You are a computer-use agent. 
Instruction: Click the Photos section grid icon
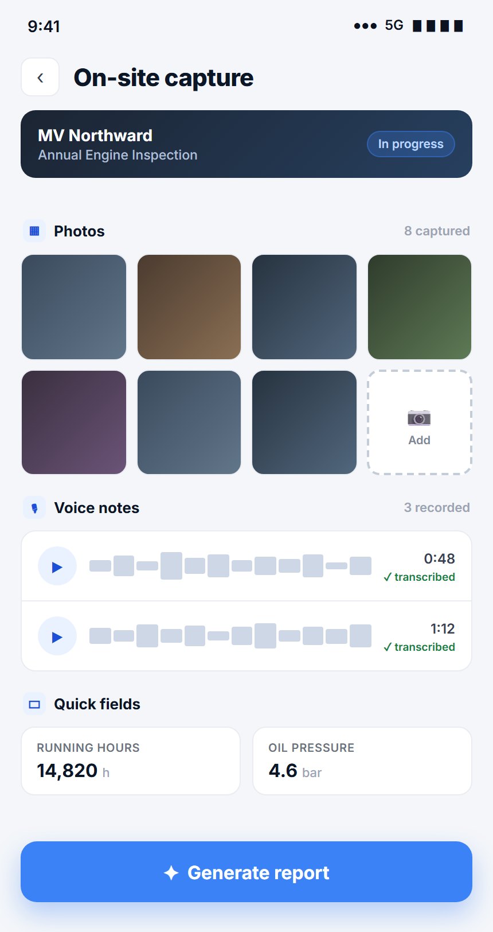point(34,231)
